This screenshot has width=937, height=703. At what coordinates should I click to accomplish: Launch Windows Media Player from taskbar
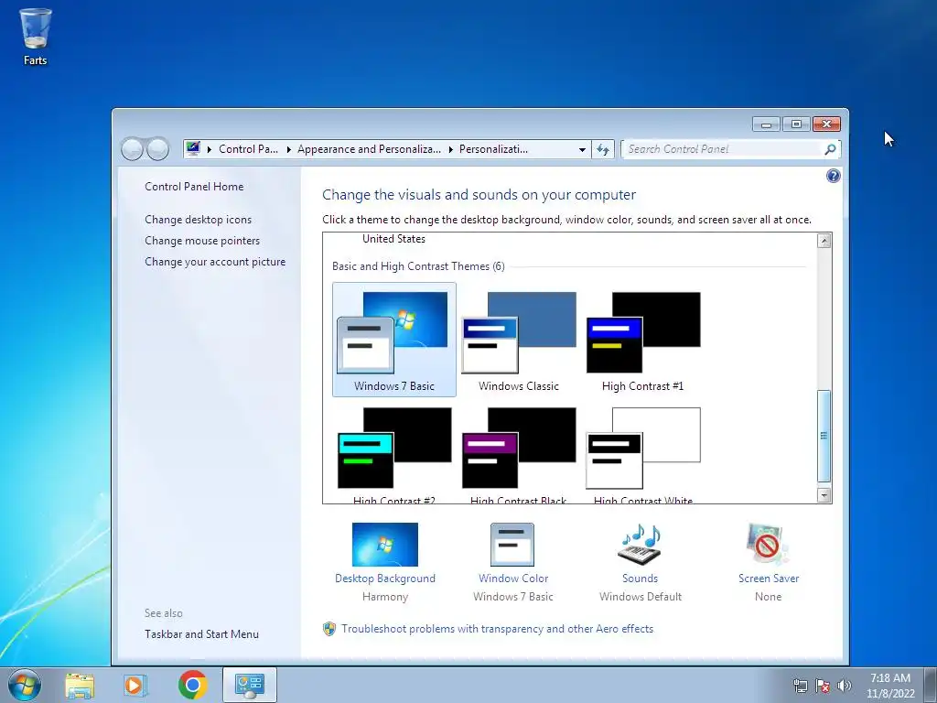(135, 685)
